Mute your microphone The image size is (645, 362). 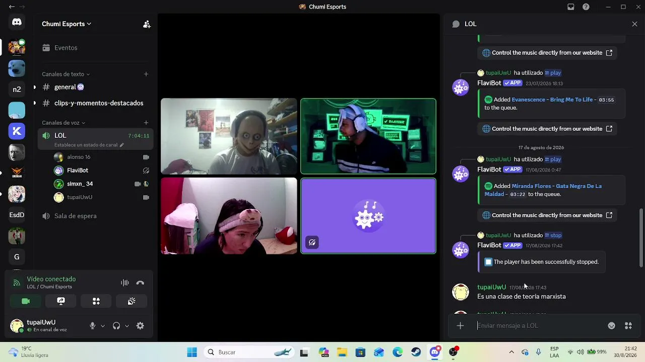92,326
